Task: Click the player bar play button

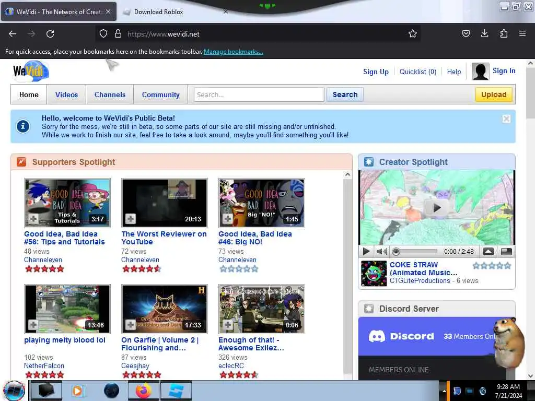Action: pos(366,252)
